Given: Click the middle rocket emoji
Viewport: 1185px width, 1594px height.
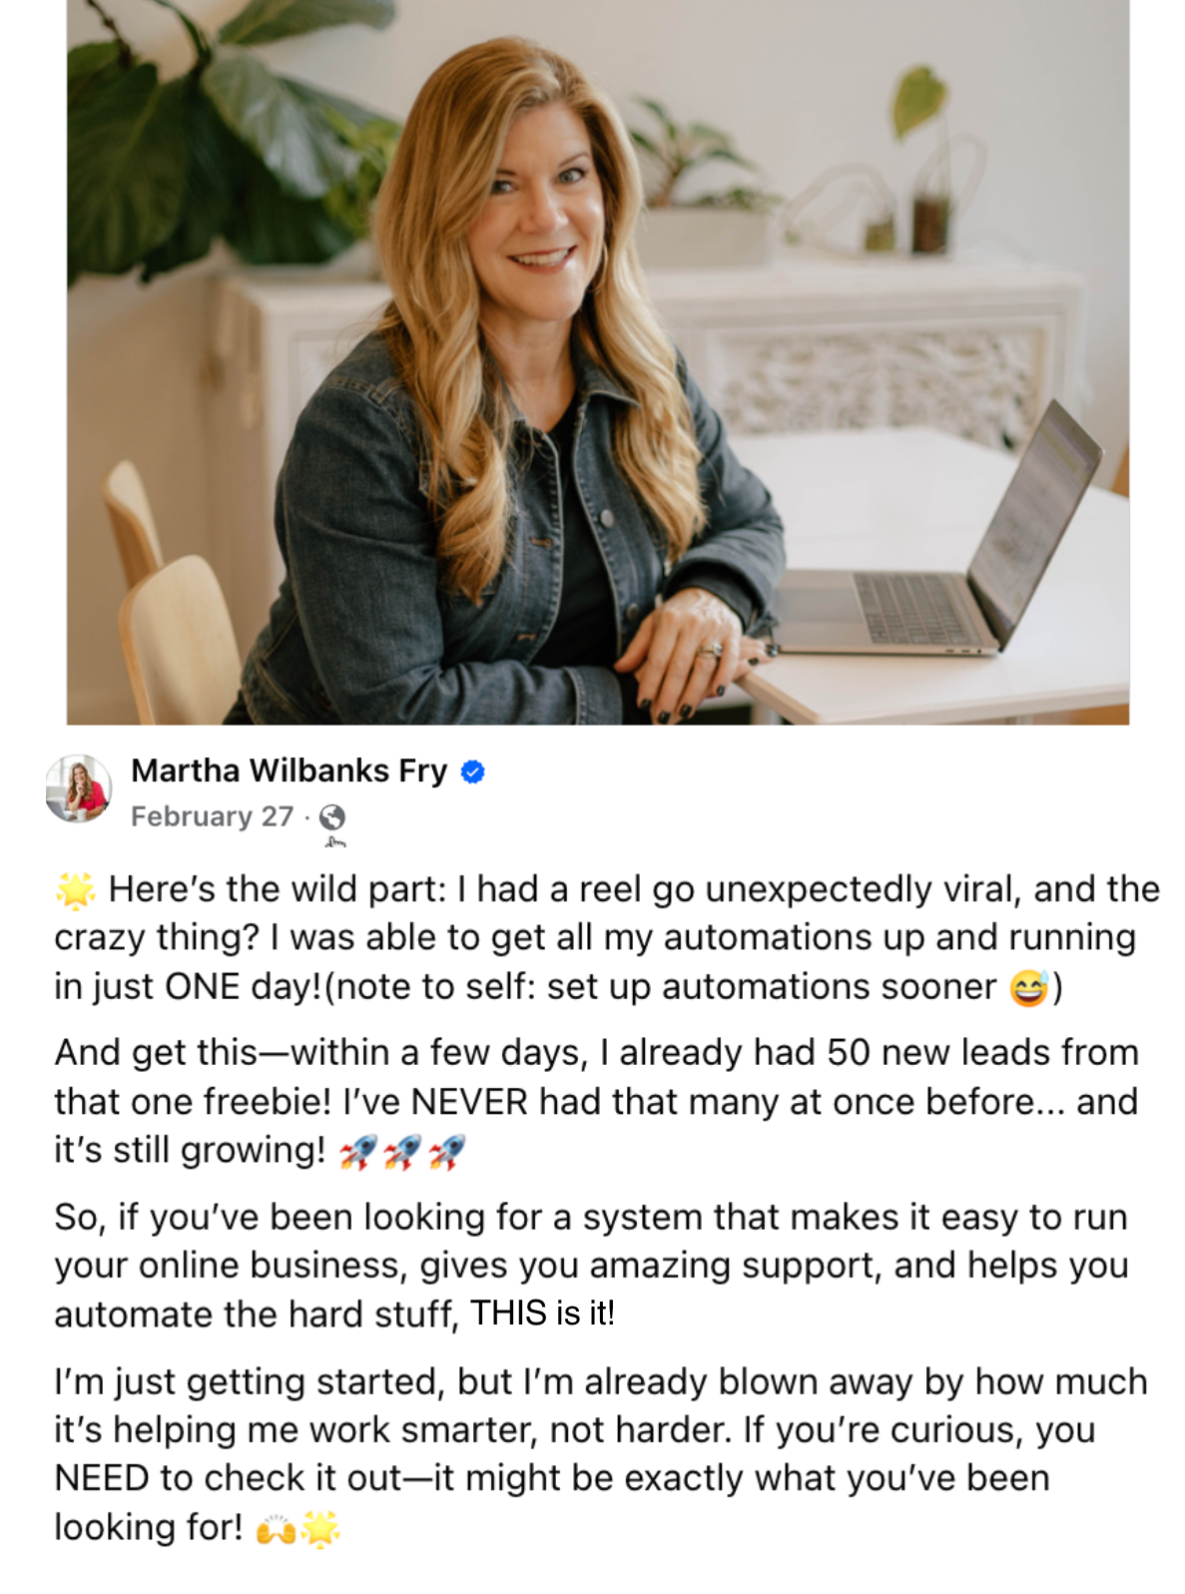Looking at the screenshot, I should click(402, 1152).
